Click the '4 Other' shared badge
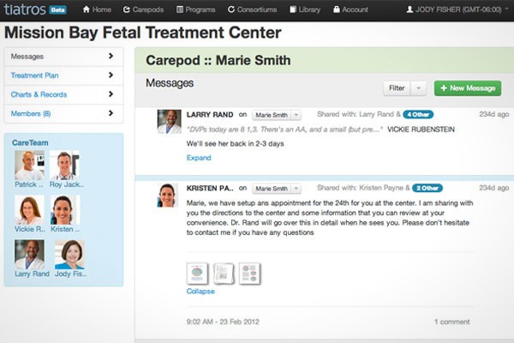 pyautogui.click(x=418, y=114)
